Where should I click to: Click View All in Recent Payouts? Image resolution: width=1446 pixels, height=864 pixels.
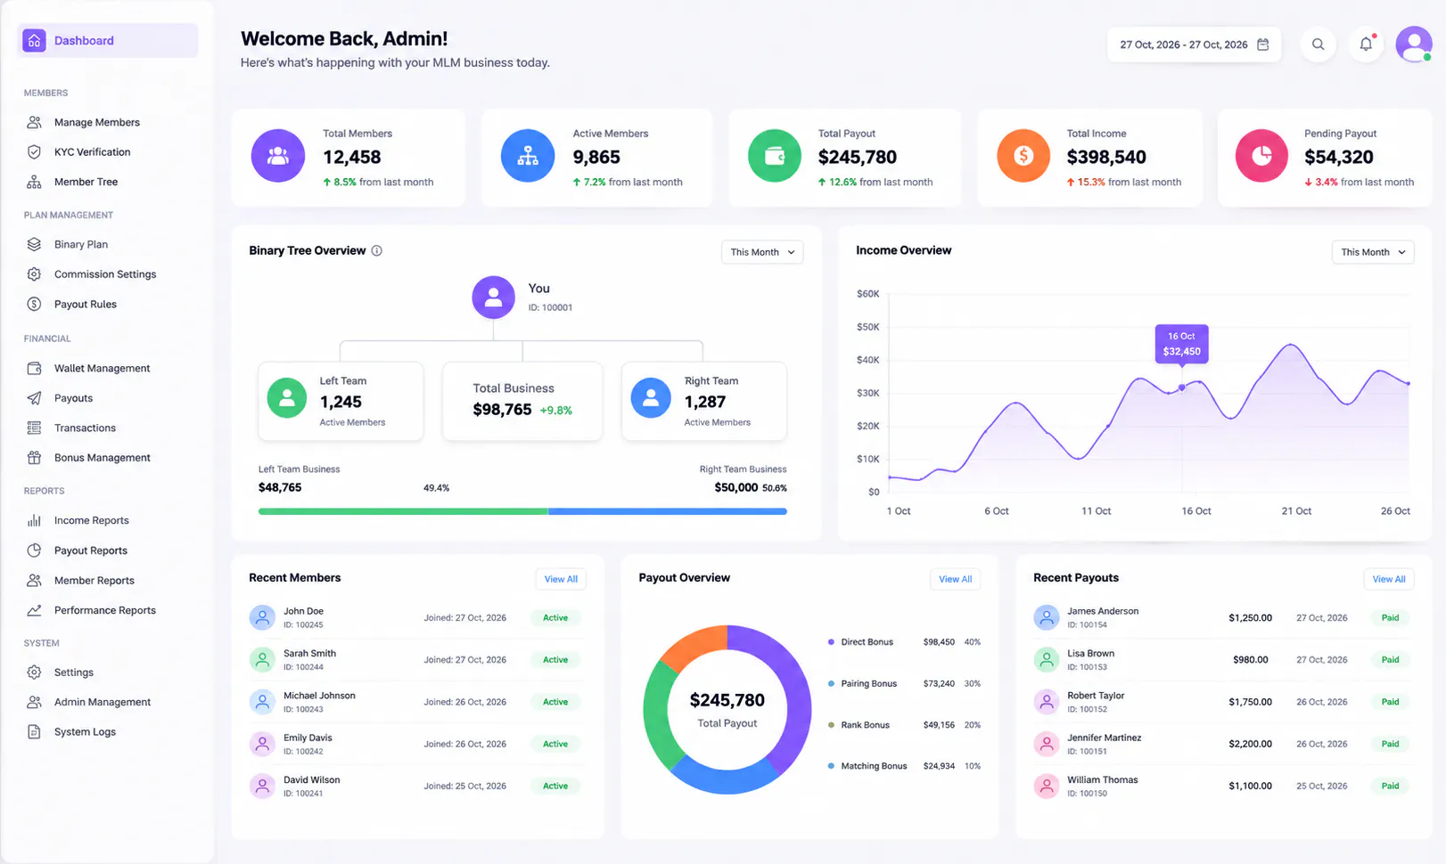1389,579
